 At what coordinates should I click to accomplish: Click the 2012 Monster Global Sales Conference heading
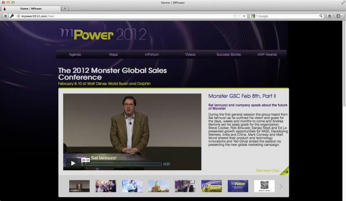click(112, 73)
